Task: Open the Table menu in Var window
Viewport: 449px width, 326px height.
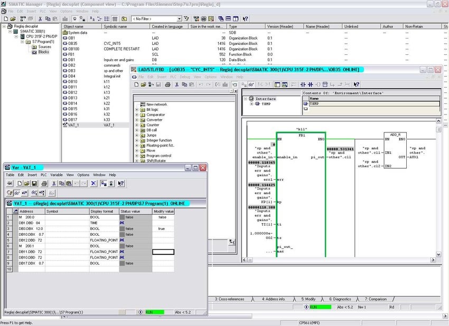Action: click(10, 175)
